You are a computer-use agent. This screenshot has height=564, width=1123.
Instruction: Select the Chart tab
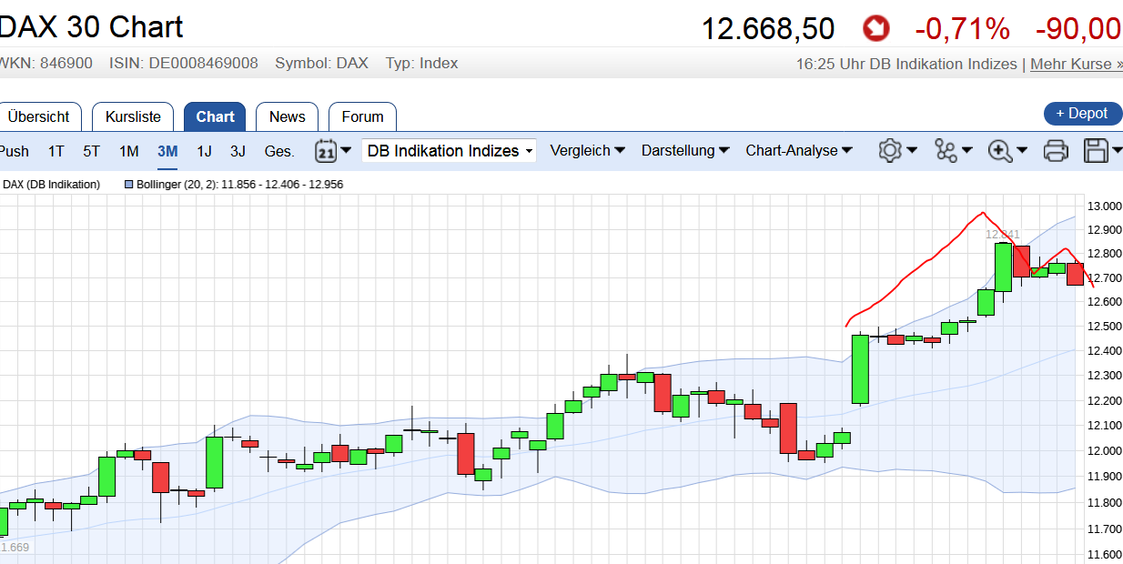pos(215,116)
